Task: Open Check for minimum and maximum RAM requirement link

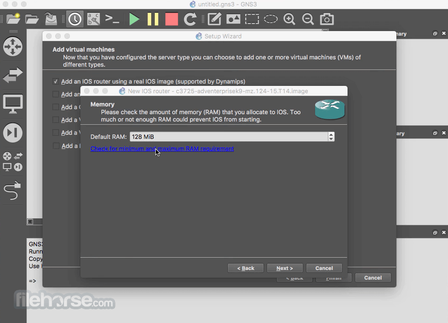Action: [162, 148]
